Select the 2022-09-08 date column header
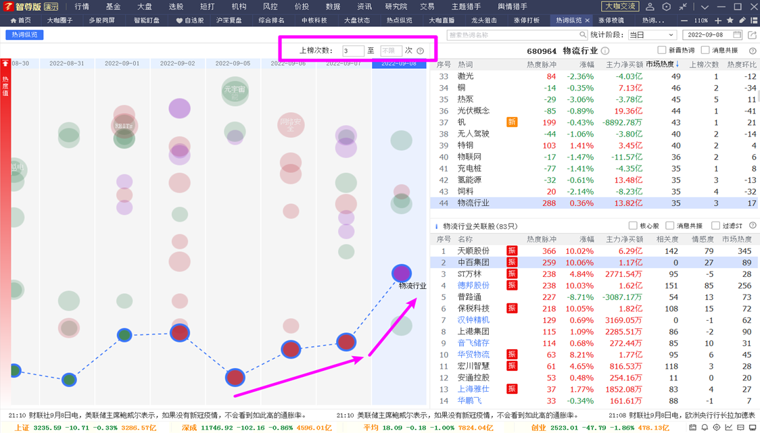The image size is (760, 433). (399, 63)
